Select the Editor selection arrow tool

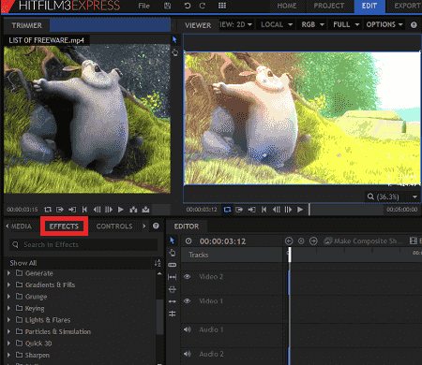[x=172, y=241]
